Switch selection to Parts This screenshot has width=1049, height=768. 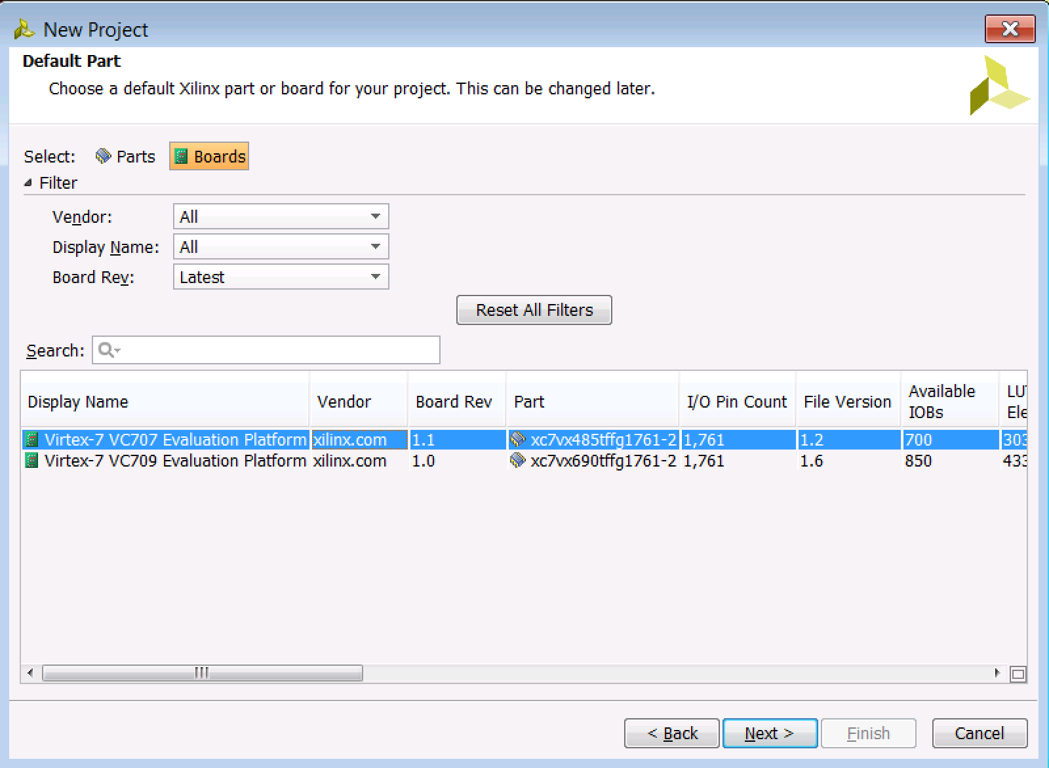[126, 157]
